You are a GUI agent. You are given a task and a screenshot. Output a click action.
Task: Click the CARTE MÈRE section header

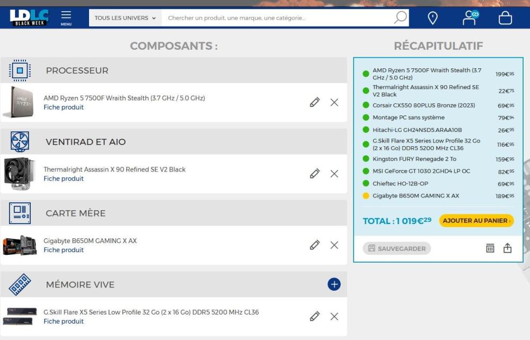(x=174, y=213)
